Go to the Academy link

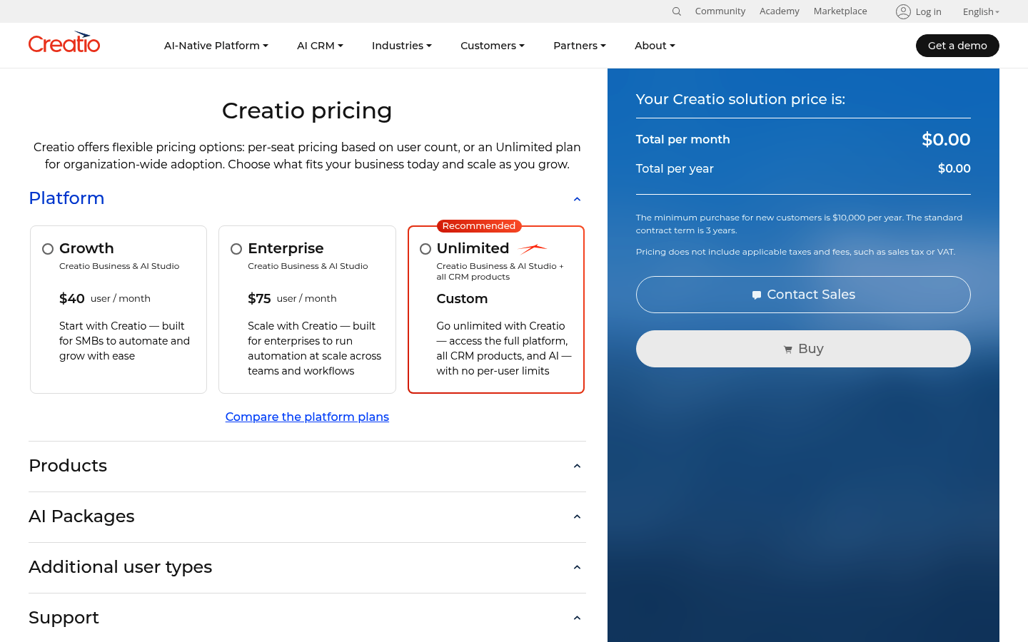[x=780, y=11]
